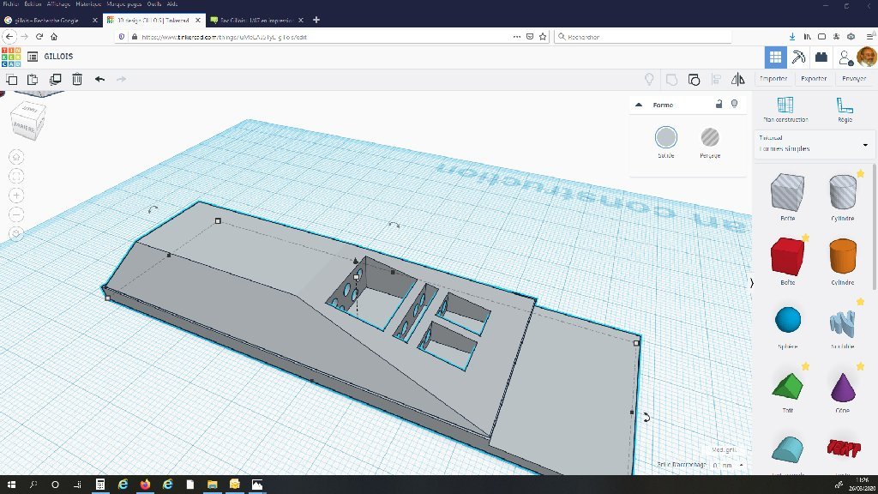Click the Importer button
Screen dimensions: 878x494
coord(773,78)
